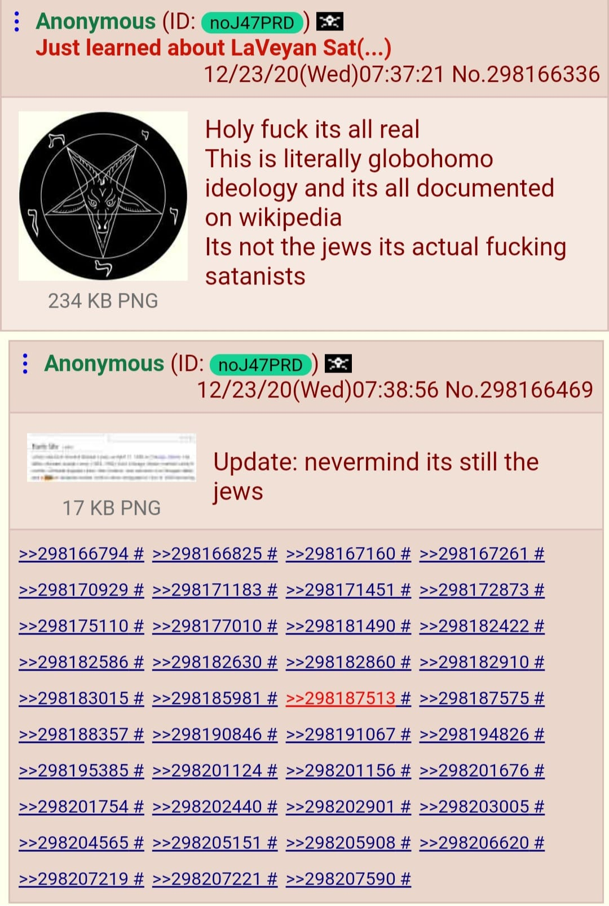Open the pentagram image thumbnail

pos(103,196)
